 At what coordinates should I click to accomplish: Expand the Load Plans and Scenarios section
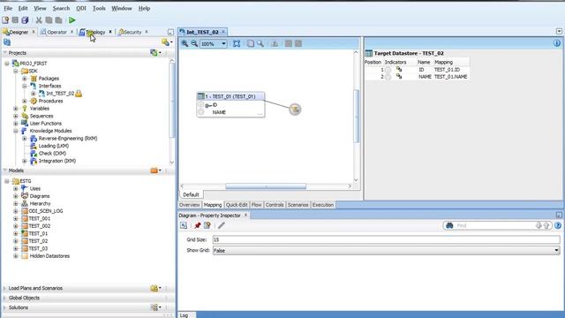(x=4, y=288)
